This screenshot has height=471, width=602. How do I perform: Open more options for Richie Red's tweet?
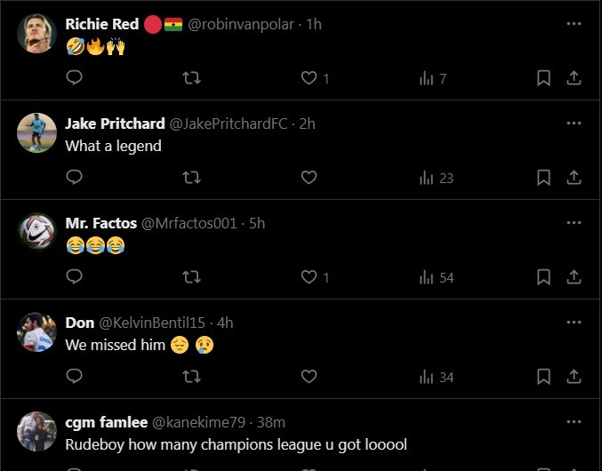(x=574, y=24)
